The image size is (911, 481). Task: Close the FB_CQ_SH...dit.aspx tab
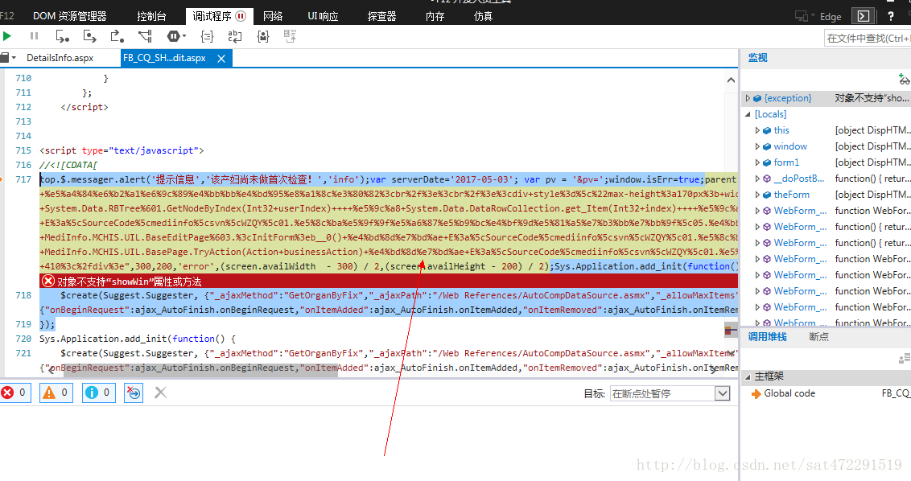[221, 59]
